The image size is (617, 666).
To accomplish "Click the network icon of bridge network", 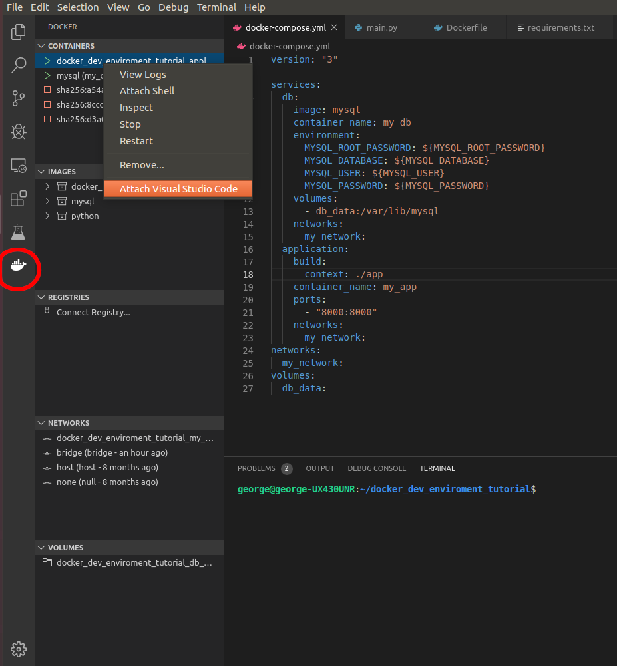I will (47, 453).
